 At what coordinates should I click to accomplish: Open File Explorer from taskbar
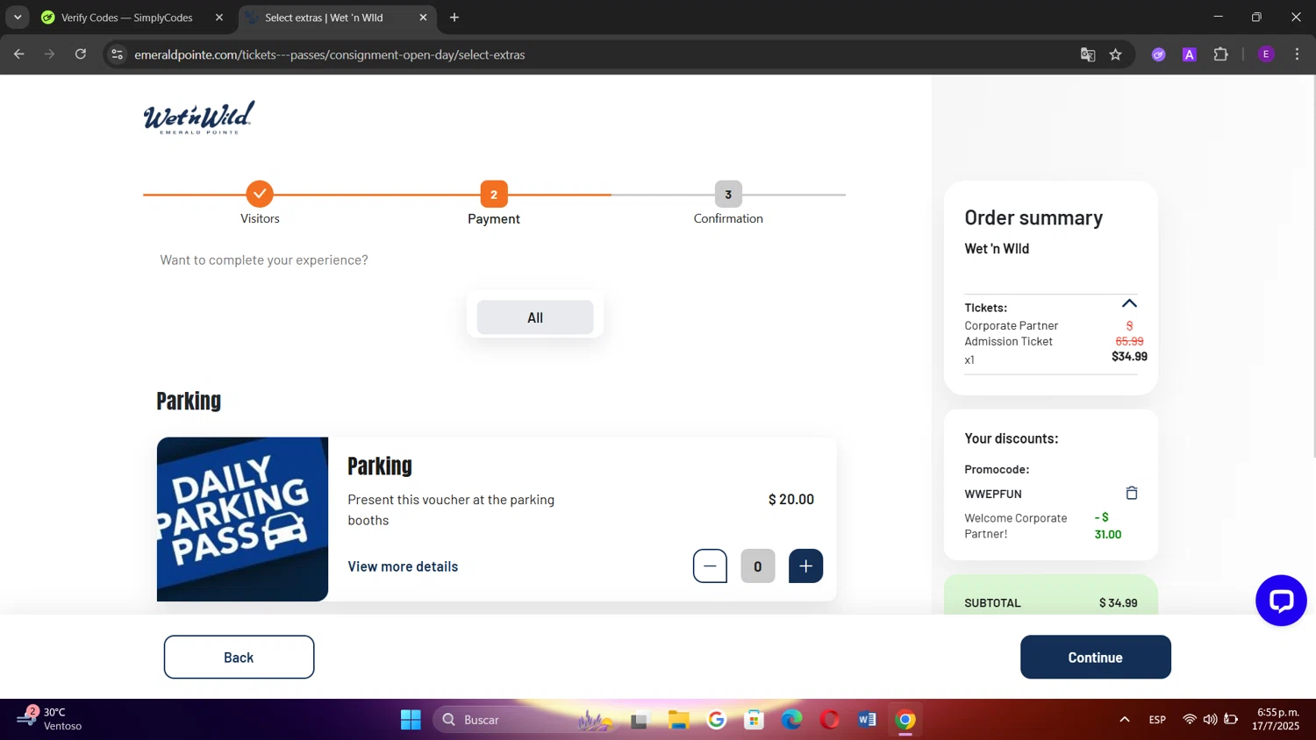click(x=678, y=720)
